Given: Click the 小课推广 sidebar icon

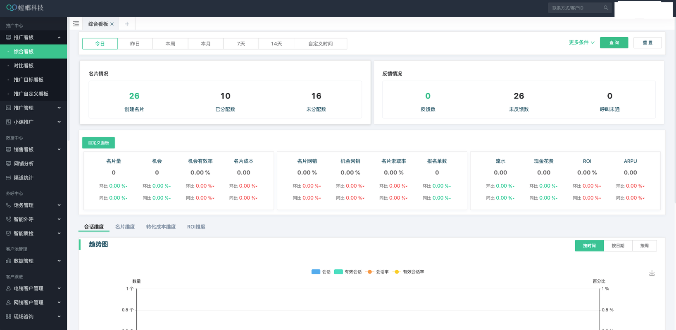Looking at the screenshot, I should pos(8,122).
